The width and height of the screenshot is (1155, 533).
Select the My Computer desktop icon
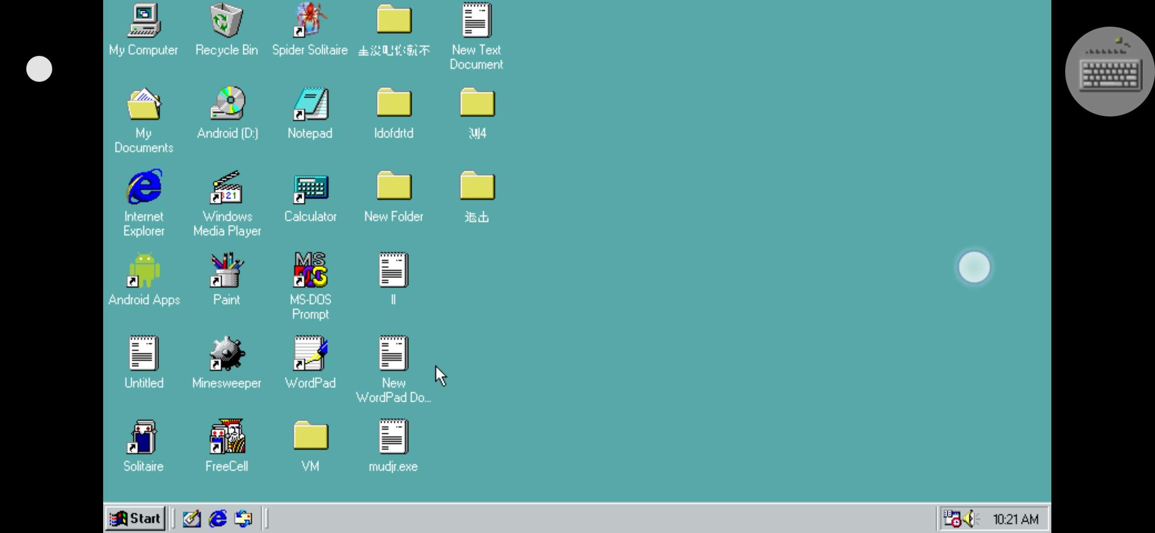[x=144, y=21]
